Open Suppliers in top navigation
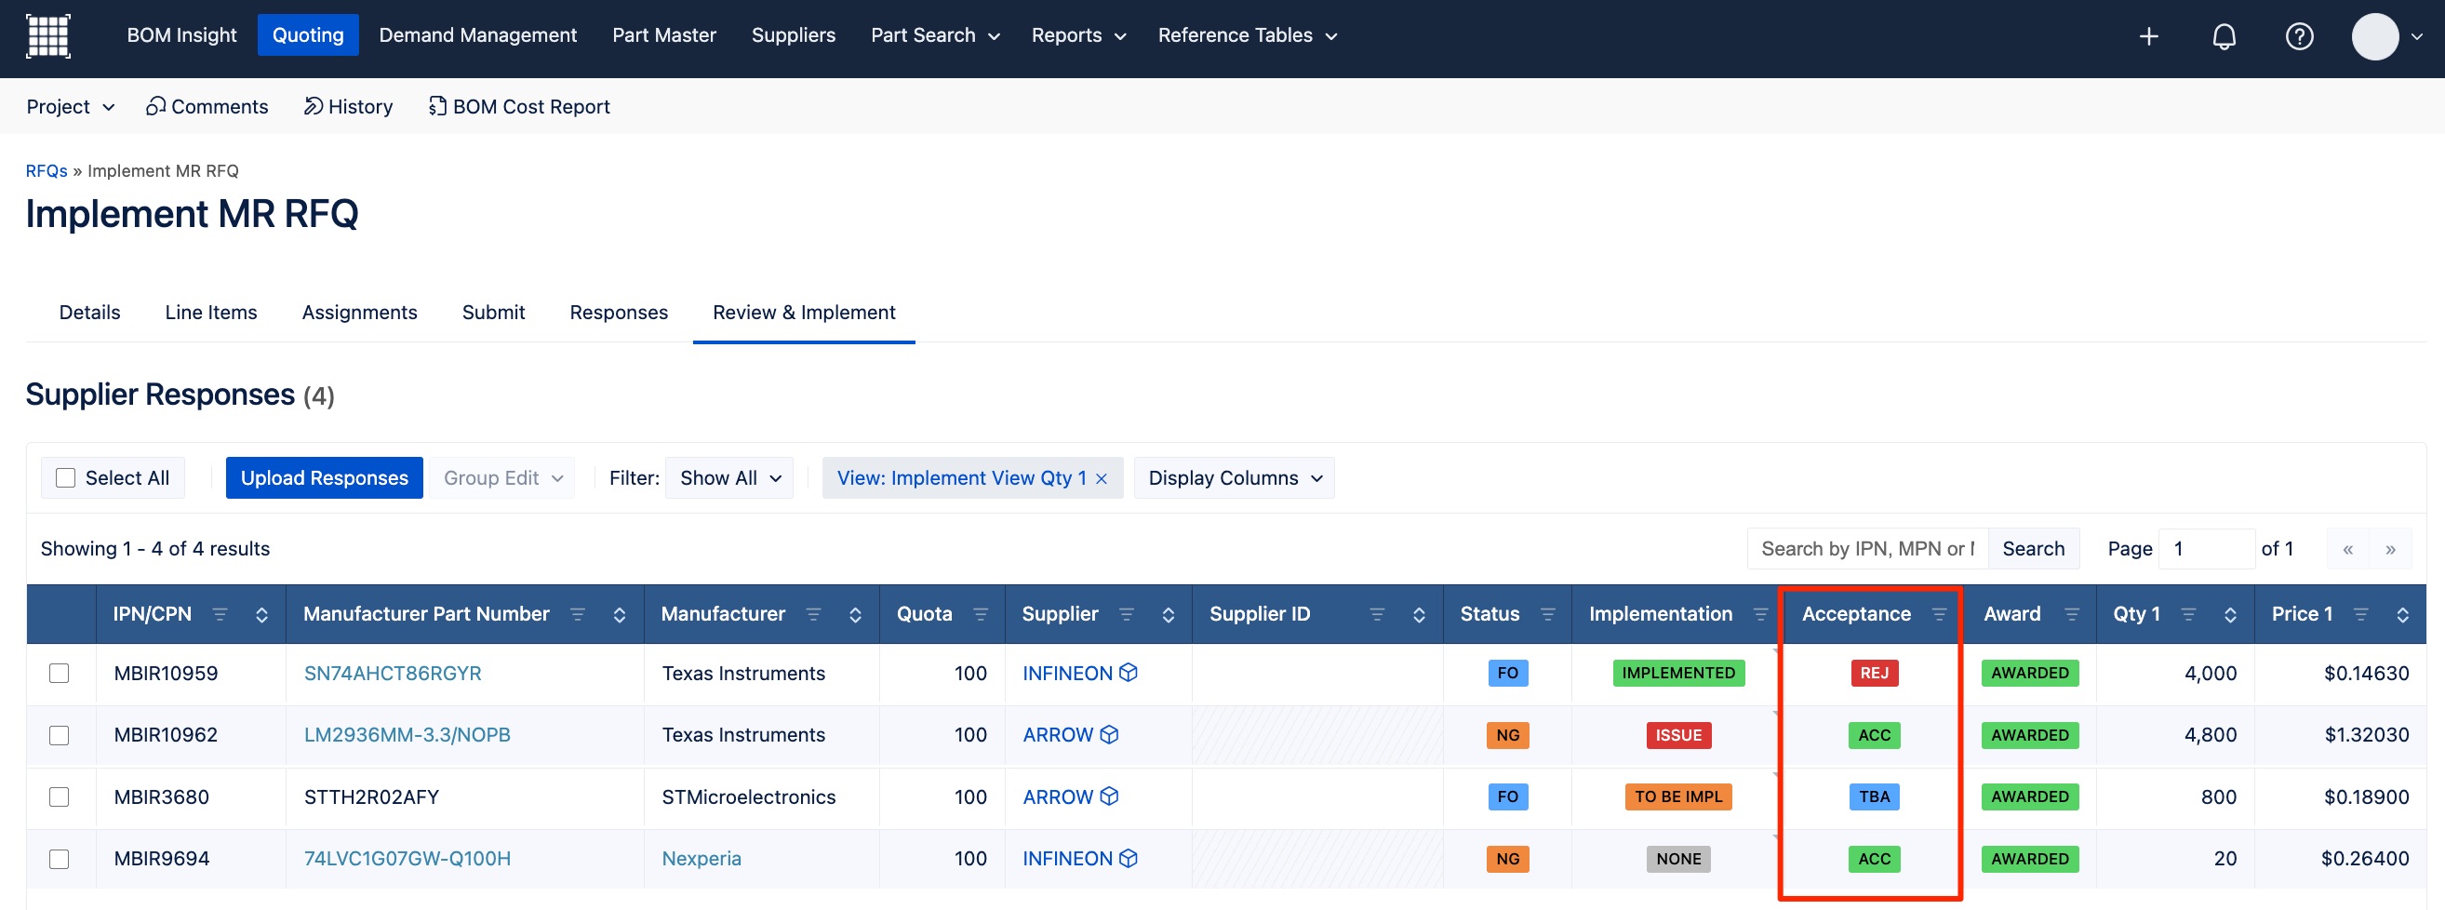The height and width of the screenshot is (910, 2445). (793, 35)
